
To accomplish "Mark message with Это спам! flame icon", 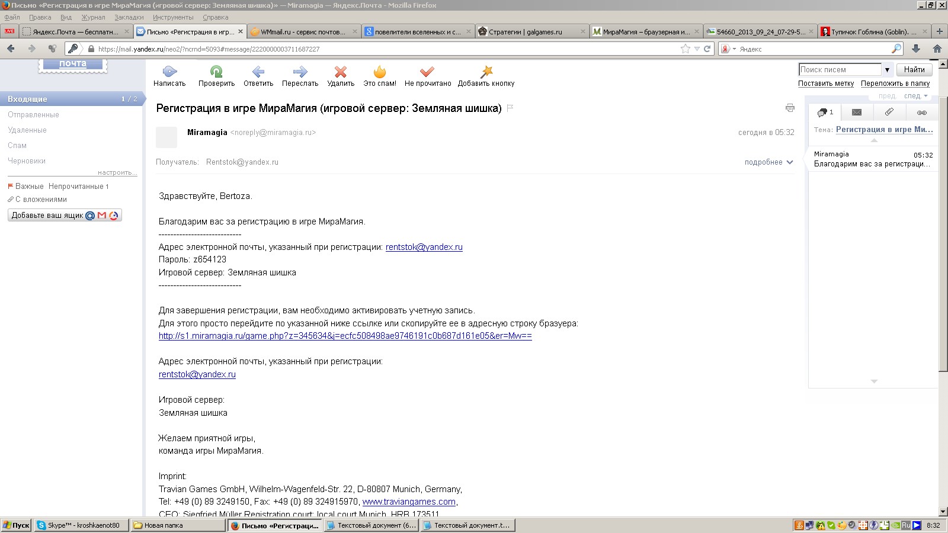I will click(380, 72).
